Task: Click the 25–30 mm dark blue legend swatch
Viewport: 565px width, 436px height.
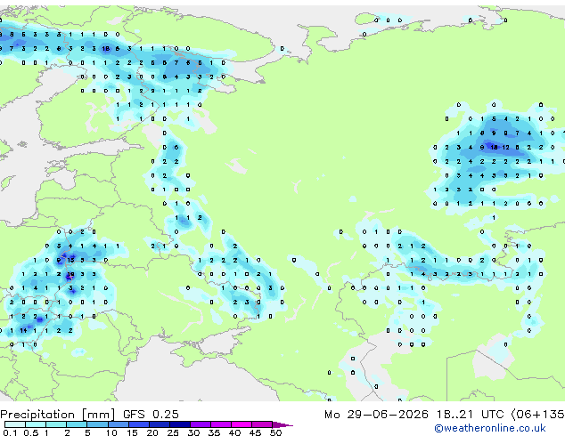Action: click(x=180, y=424)
